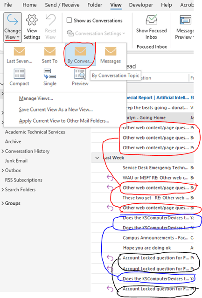Open View Settings gear icon
The image size is (202, 298).
point(32,21)
